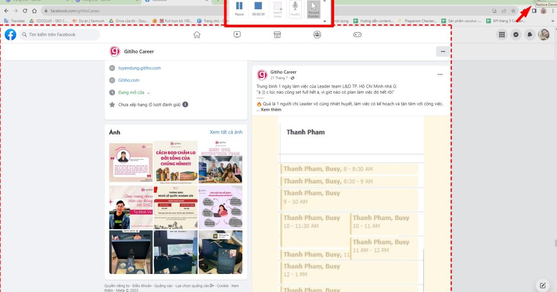557x292 pixels.
Task: Close the recorder toolbar with X
Action: click(324, 1)
